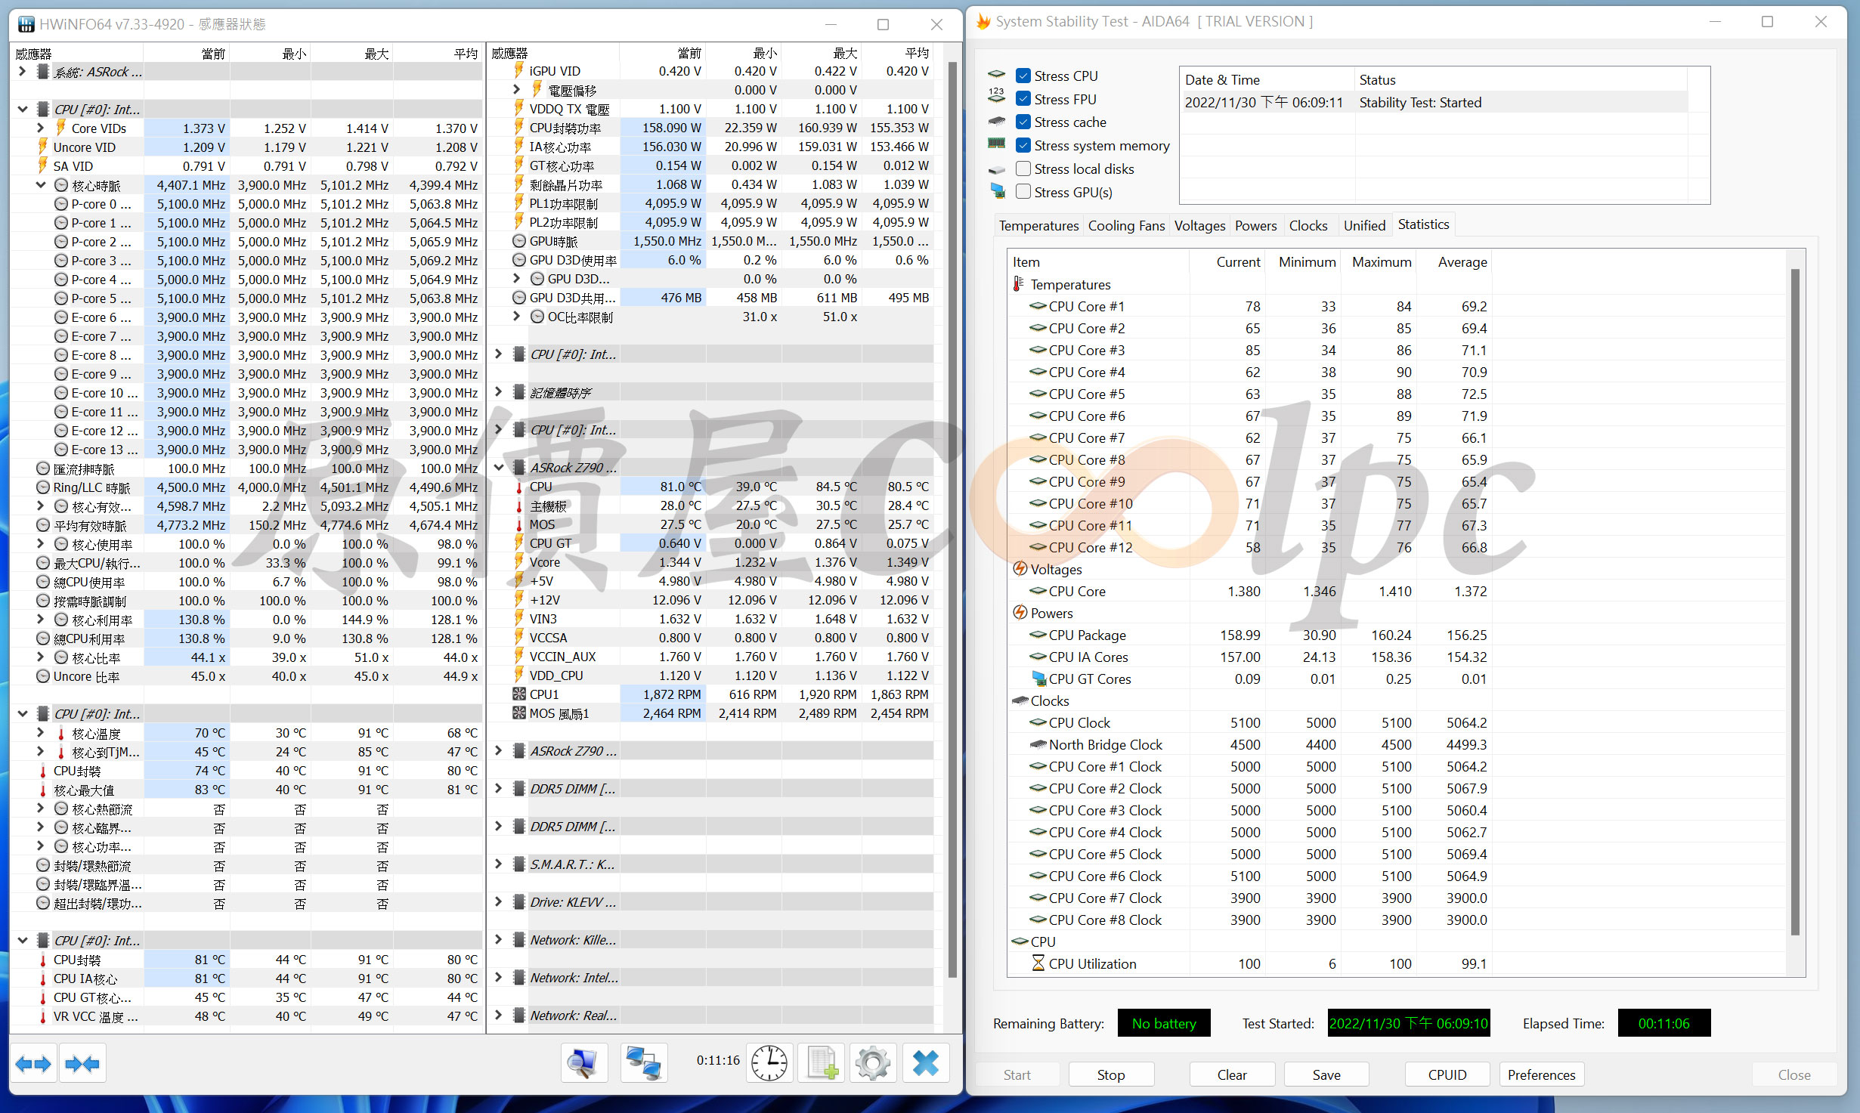Expand the Core VIDs row
The image size is (1860, 1113).
coord(41,128)
